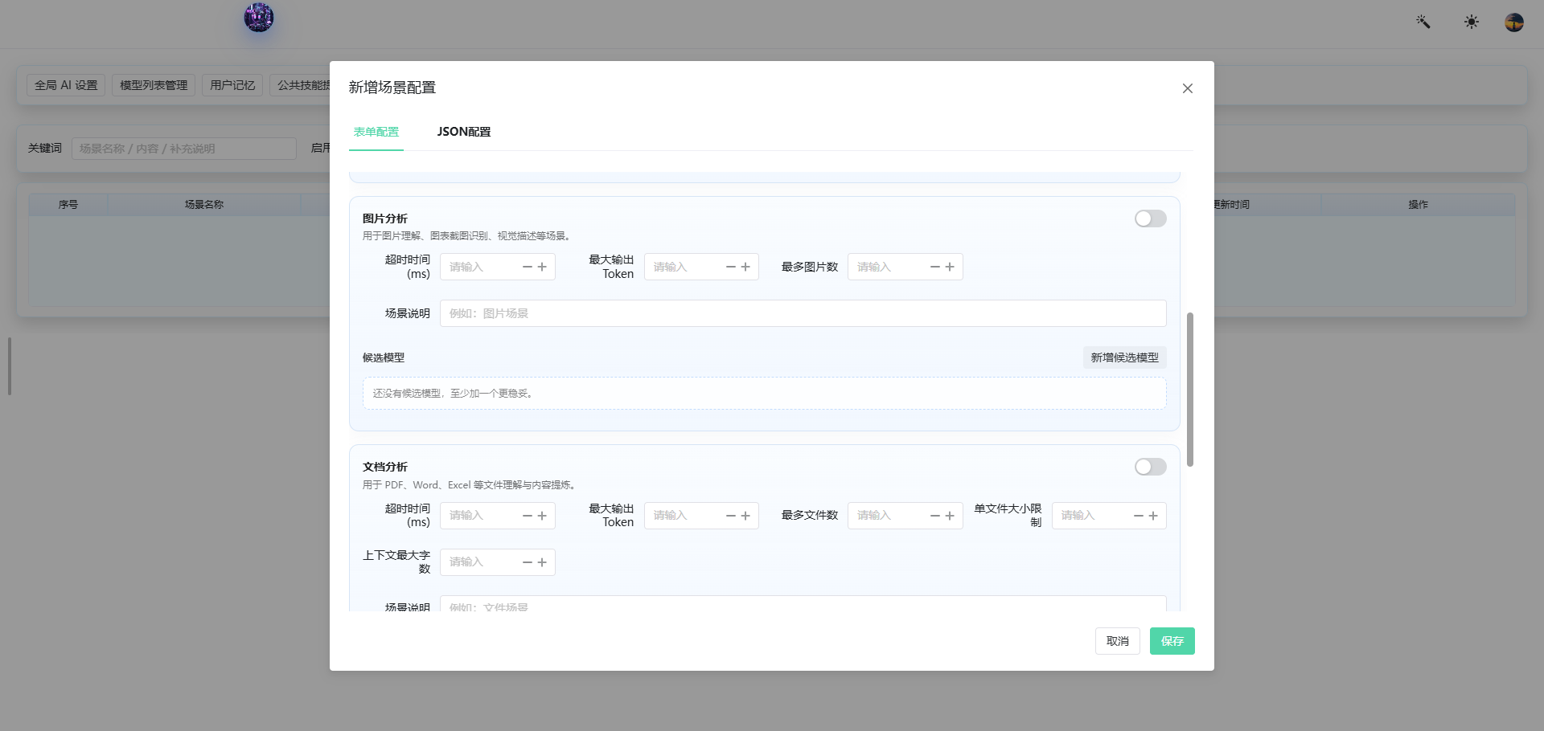Enable the 图片分析 switch
1544x731 pixels.
point(1151,218)
